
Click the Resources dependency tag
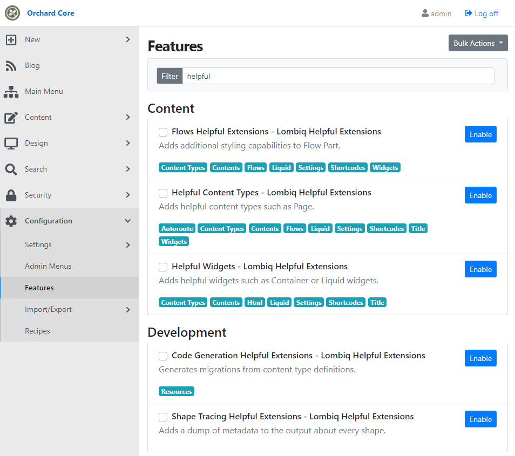click(177, 391)
